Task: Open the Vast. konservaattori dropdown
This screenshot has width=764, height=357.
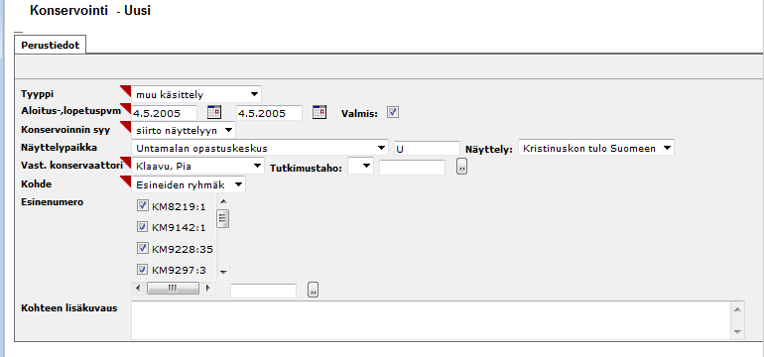Action: [197, 166]
